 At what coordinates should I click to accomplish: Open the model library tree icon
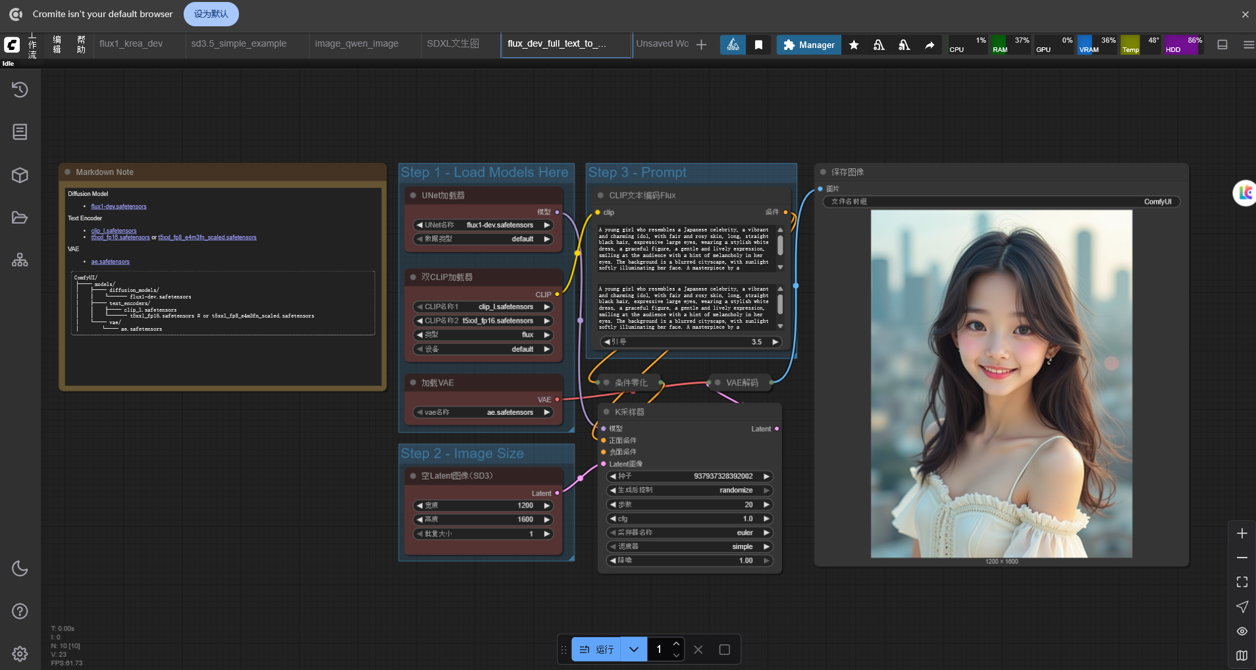click(20, 260)
